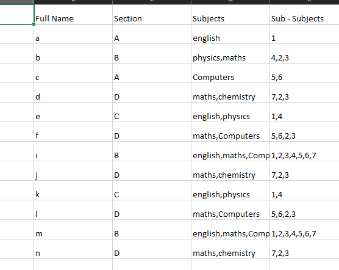339x270 pixels.
Task: Click the cell with value 5,6
Action: 304,73
